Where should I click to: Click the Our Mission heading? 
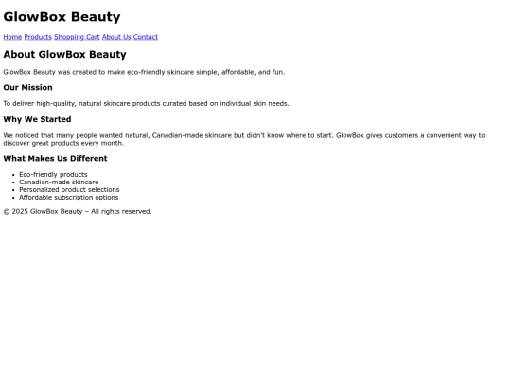click(x=27, y=87)
